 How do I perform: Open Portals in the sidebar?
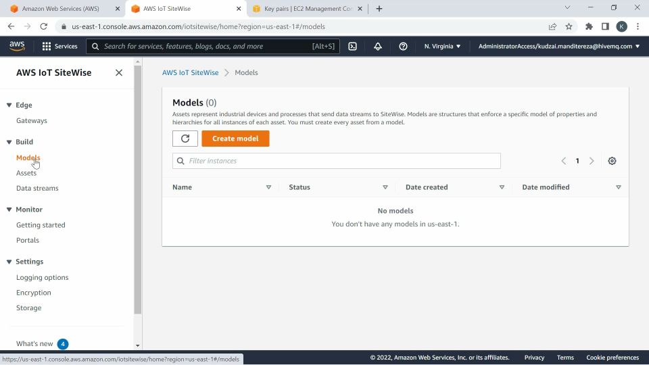pos(27,241)
